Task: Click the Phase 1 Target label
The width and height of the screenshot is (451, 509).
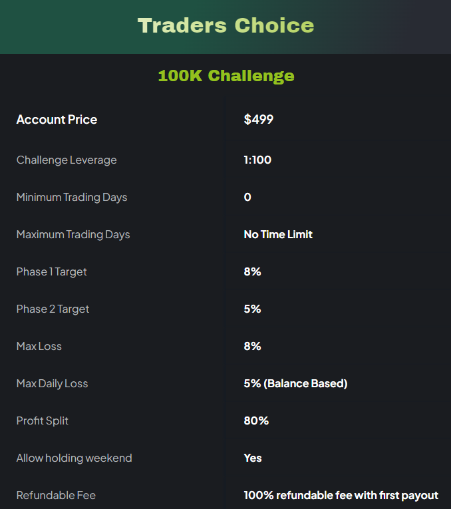Action: [52, 272]
